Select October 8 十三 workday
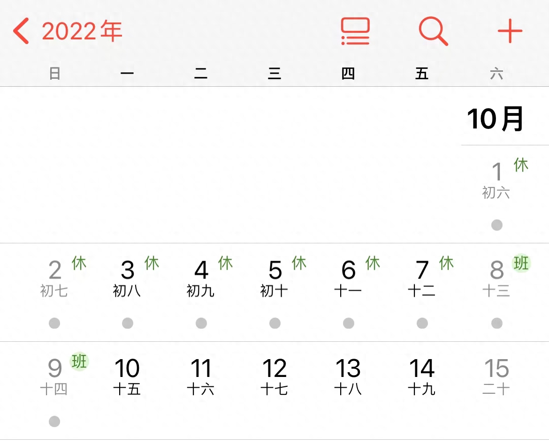Image resolution: width=549 pixels, height=444 pixels. click(x=496, y=278)
